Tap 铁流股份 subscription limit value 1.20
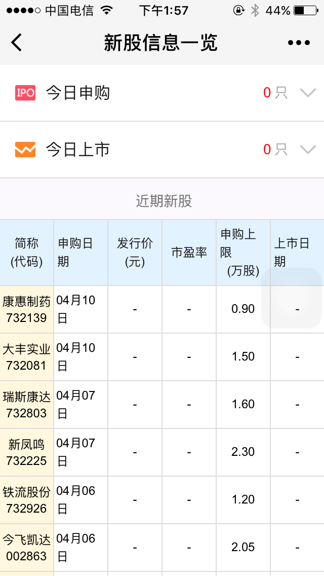Screen dimensions: 324x576 pyautogui.click(x=243, y=500)
